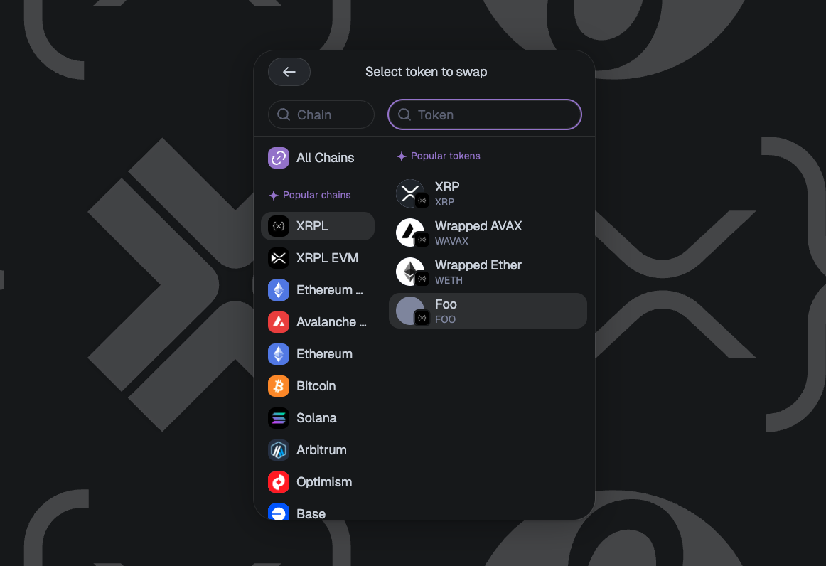Viewport: 826px width, 566px height.
Task: Select the All Chains link icon
Action: tap(279, 158)
